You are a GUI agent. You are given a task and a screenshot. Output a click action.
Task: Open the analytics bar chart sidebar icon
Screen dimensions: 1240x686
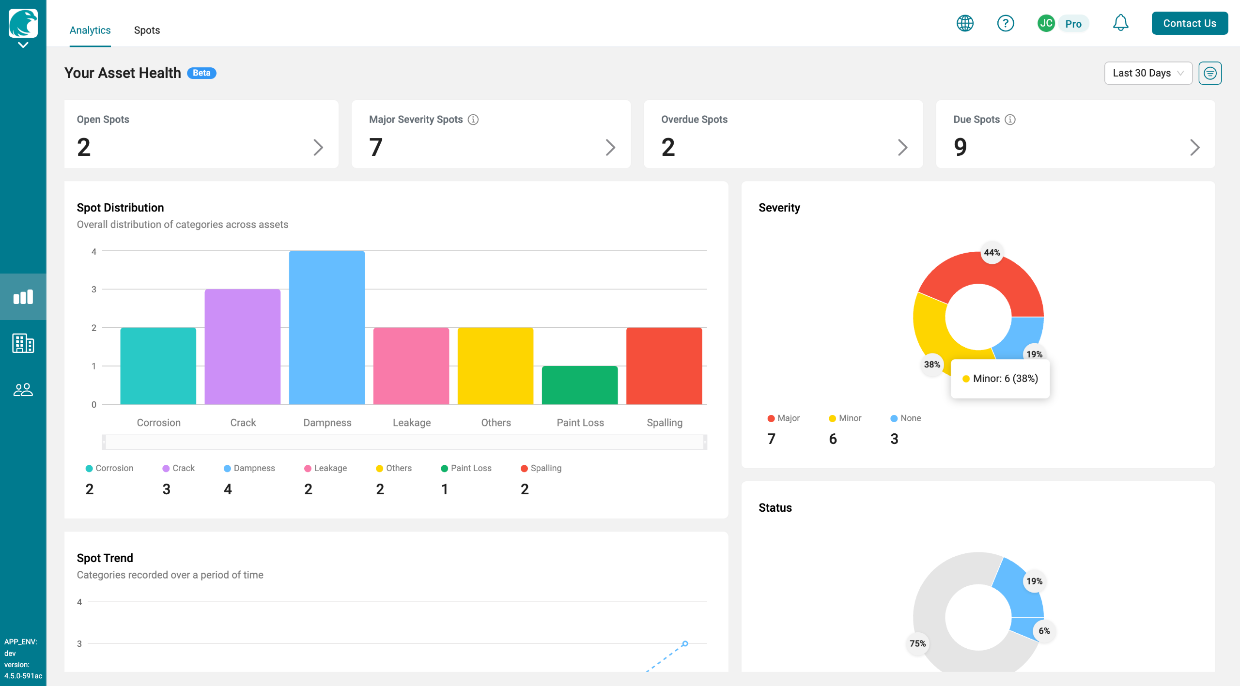point(23,297)
